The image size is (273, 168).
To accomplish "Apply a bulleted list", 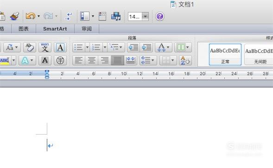I will point(79,47).
